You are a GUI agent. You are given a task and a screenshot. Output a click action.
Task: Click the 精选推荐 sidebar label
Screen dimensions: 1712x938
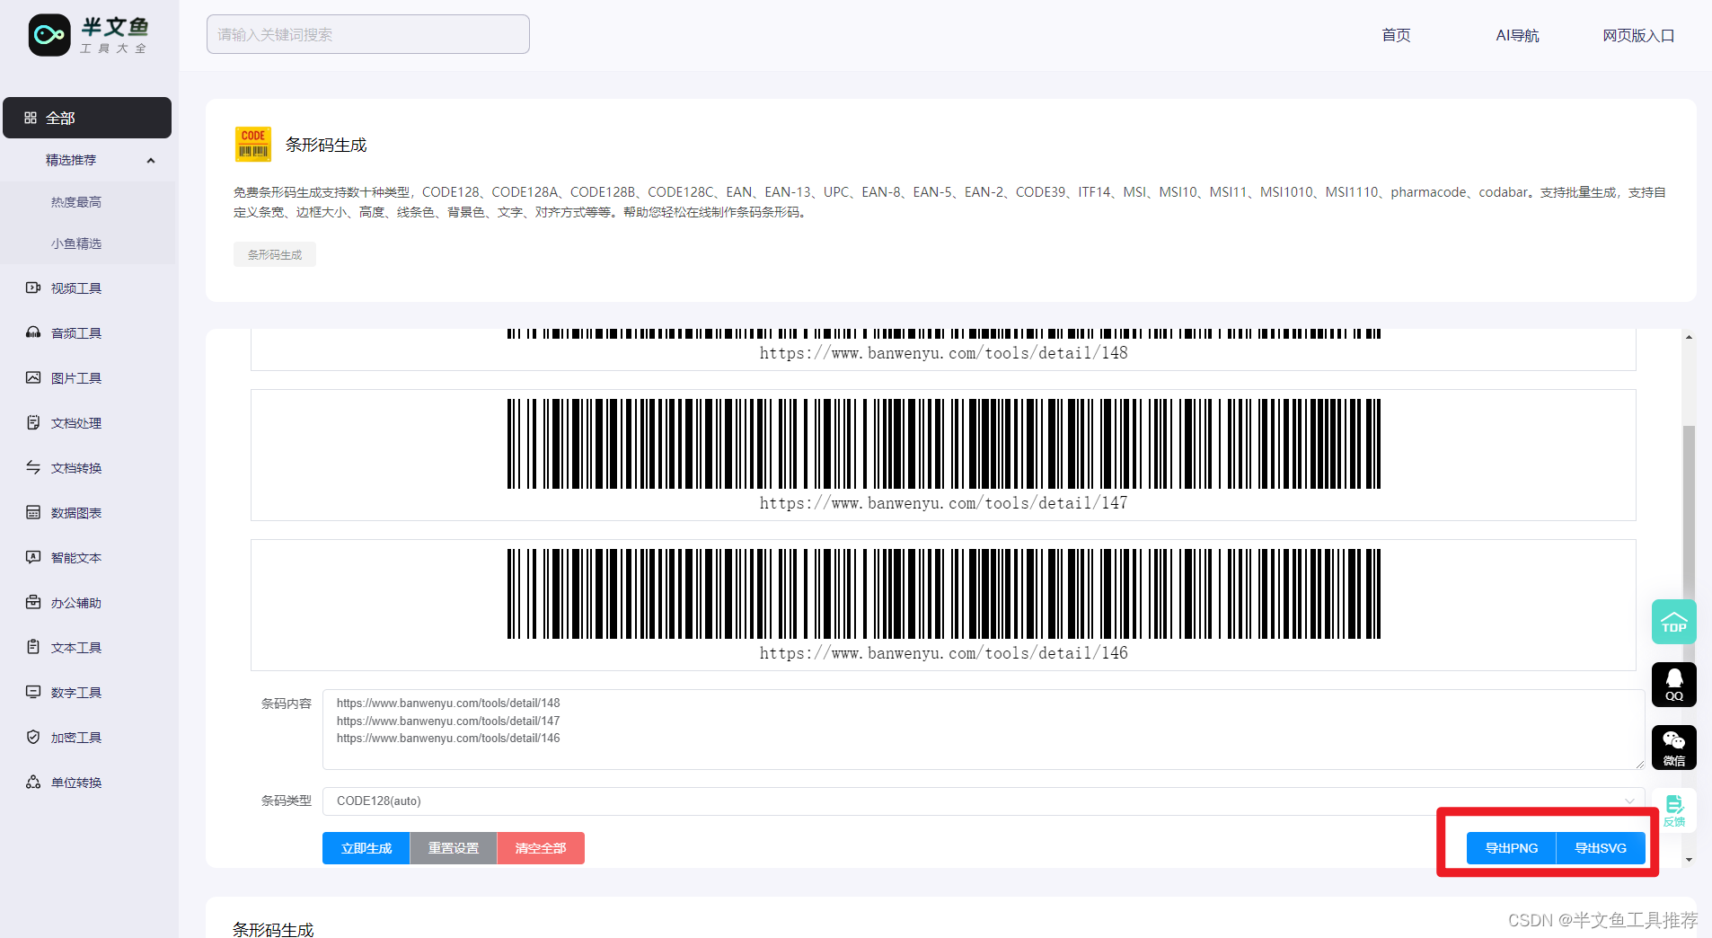[x=71, y=160]
